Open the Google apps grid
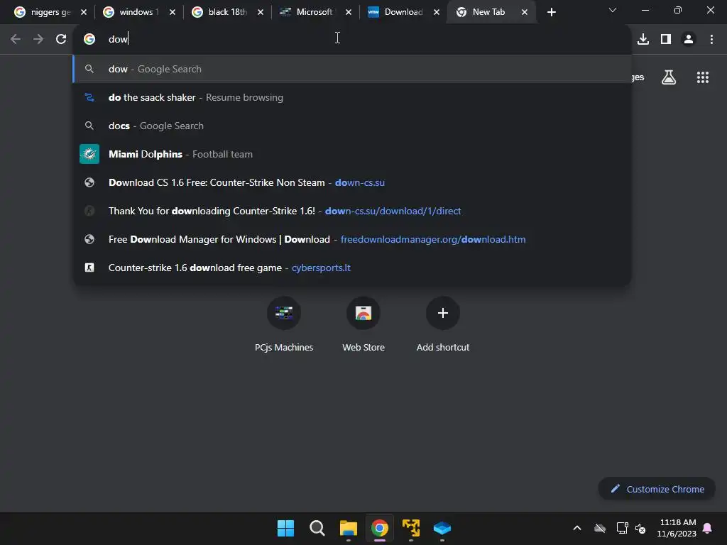 point(702,77)
